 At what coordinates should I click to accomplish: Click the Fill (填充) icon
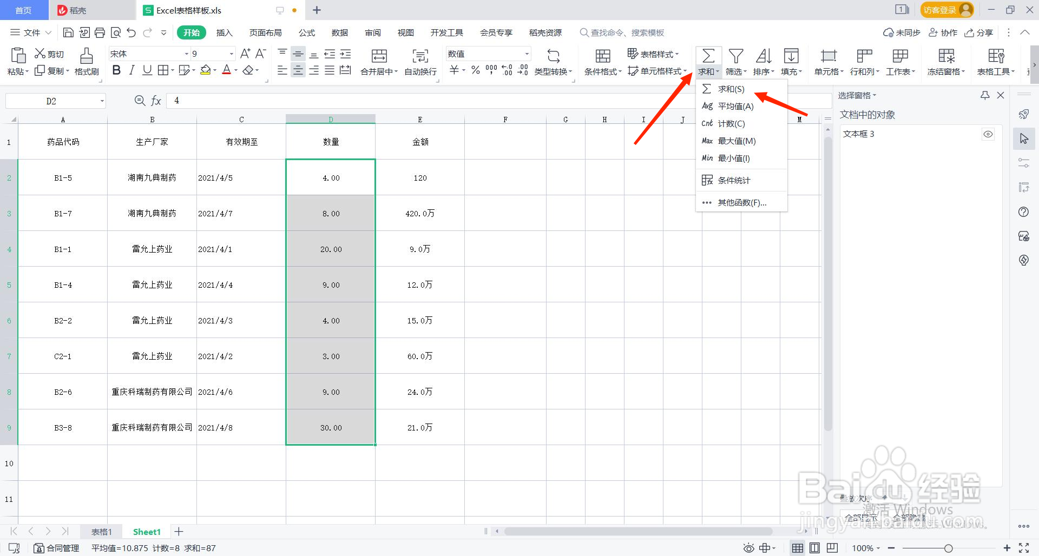791,56
